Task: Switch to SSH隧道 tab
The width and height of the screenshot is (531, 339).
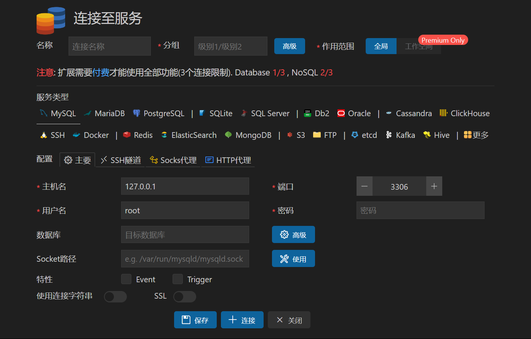Action: tap(120, 160)
